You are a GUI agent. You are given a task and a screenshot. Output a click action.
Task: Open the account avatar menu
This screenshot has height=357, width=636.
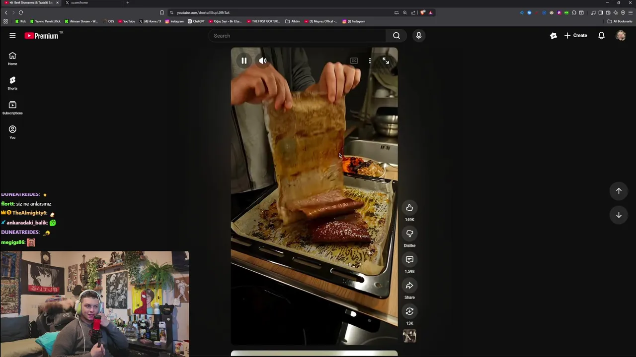(621, 36)
